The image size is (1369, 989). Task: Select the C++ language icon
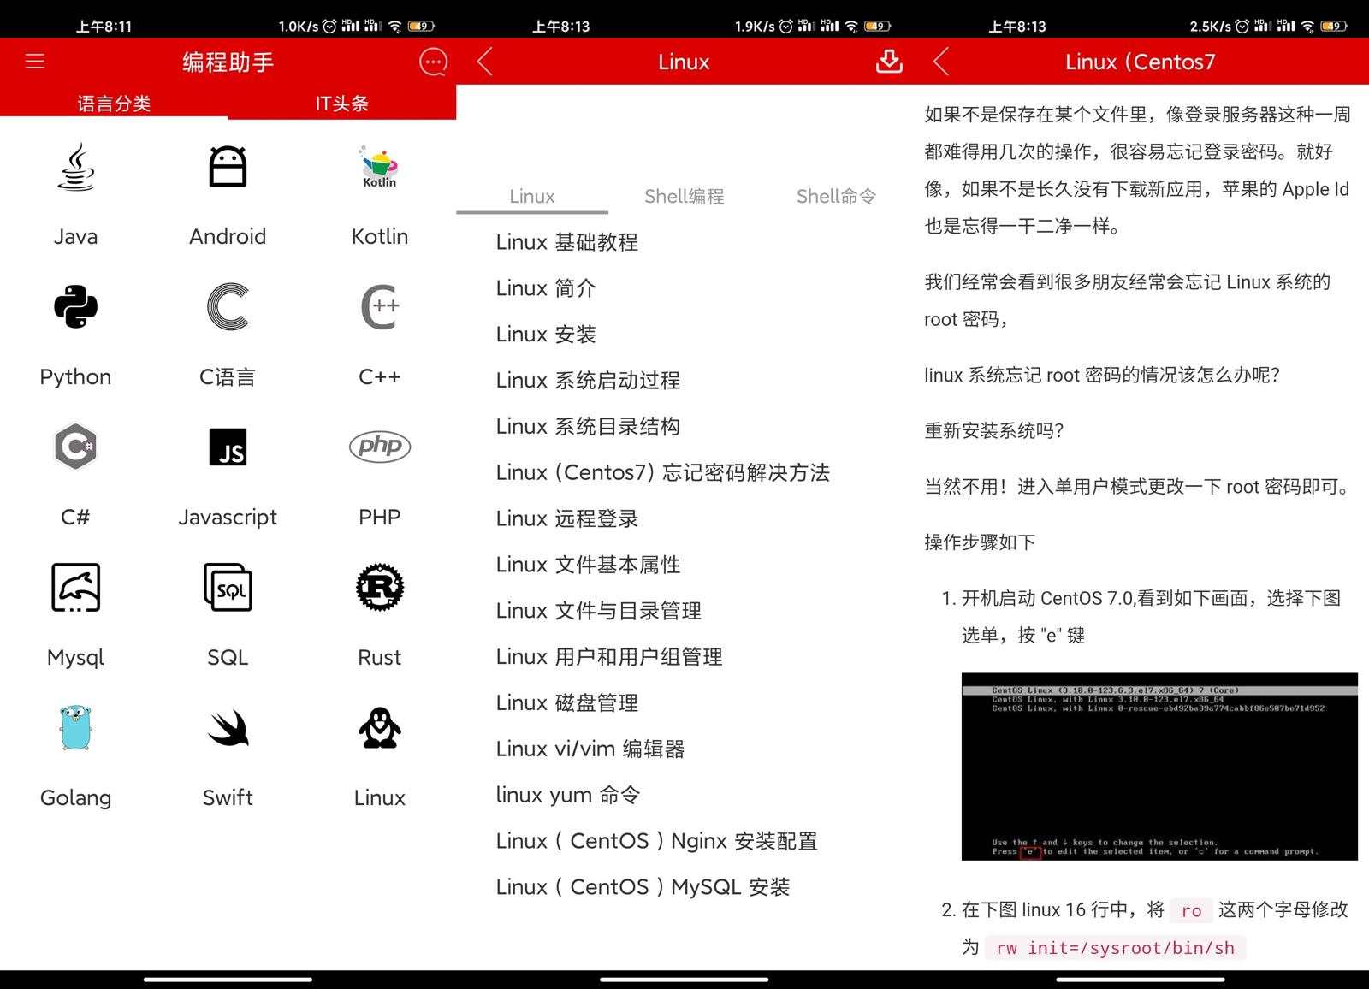coord(379,308)
